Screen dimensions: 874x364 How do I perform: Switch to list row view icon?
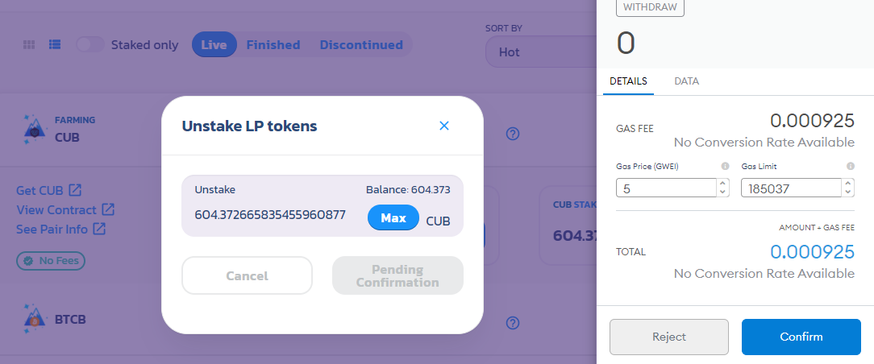point(55,44)
